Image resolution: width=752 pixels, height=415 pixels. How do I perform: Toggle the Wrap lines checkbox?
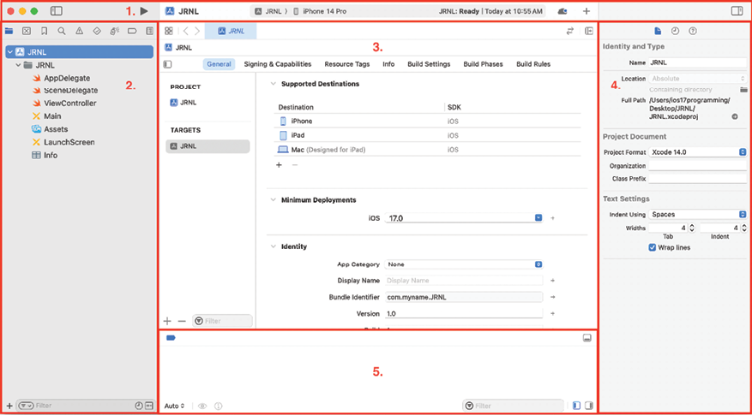click(653, 247)
